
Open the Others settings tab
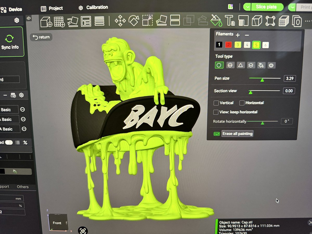coord(23,187)
